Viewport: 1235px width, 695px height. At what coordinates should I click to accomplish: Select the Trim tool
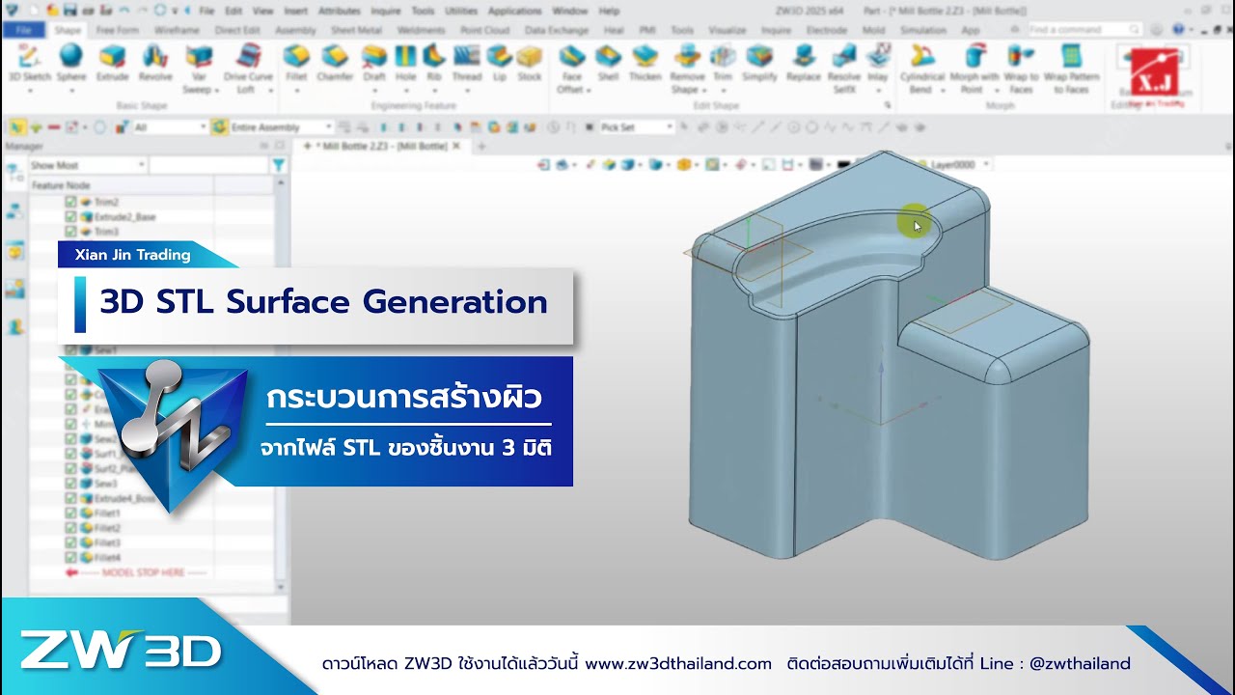(723, 62)
